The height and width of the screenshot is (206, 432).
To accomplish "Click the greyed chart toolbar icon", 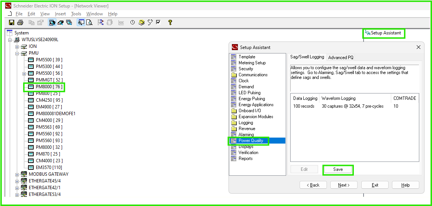I will (x=121, y=22).
